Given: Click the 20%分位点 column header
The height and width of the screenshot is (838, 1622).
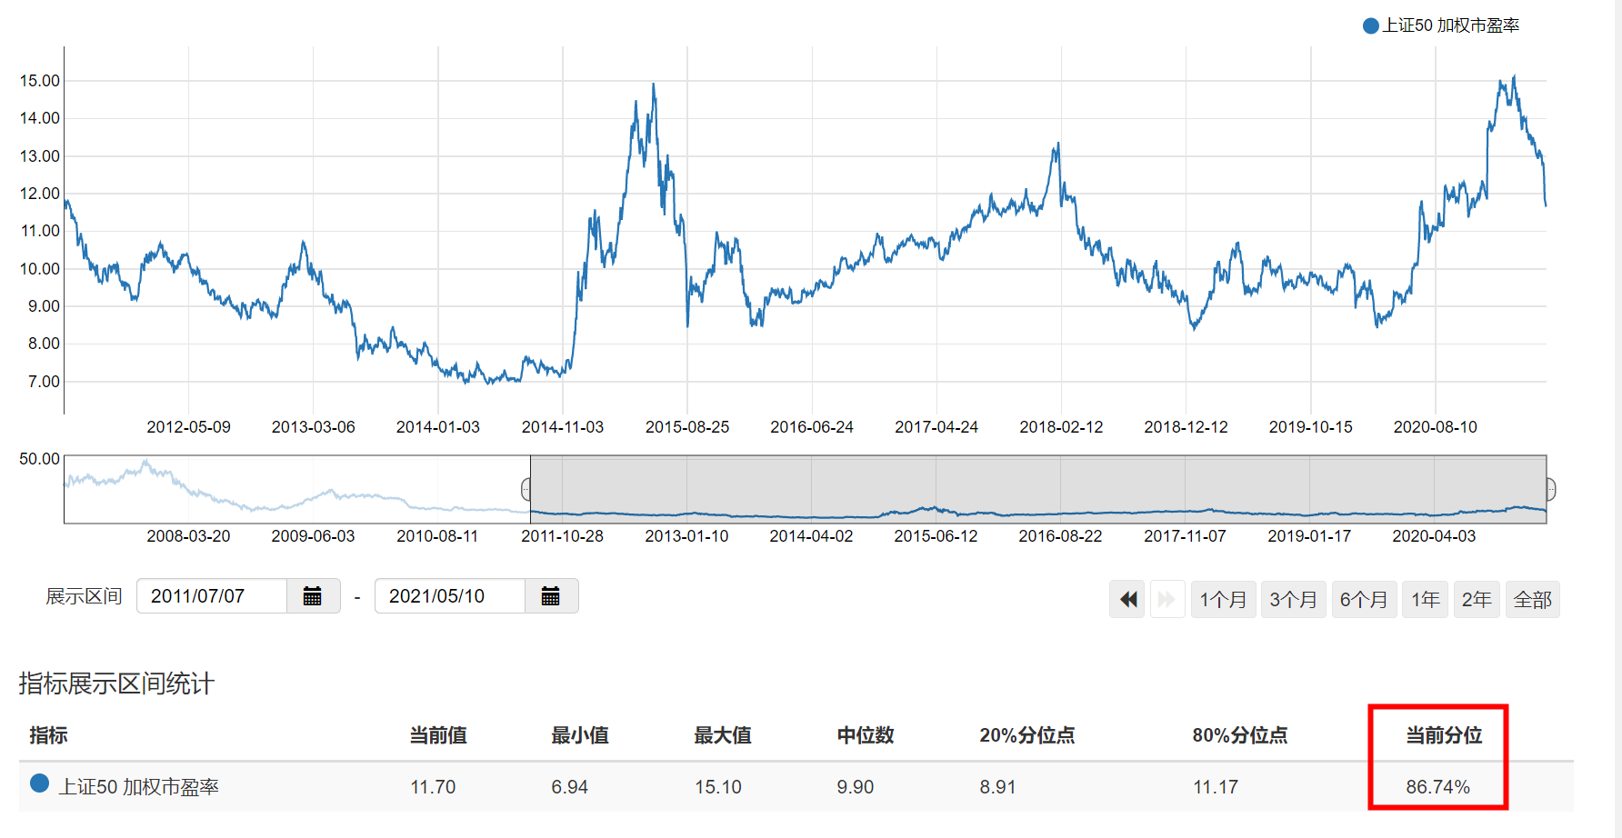Looking at the screenshot, I should tap(1027, 735).
